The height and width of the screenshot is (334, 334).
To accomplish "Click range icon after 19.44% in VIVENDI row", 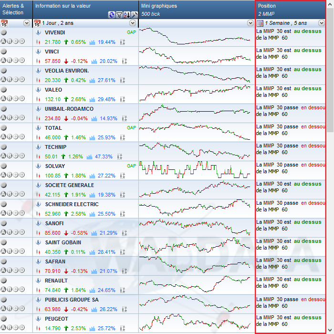I will (122, 42).
